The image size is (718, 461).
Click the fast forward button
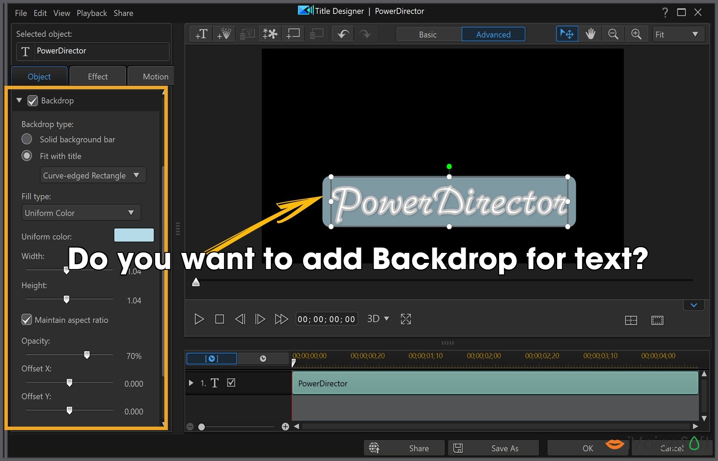click(281, 319)
